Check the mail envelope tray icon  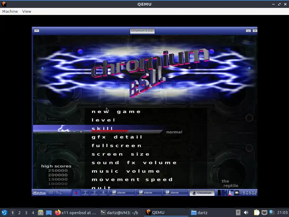[x=237, y=193]
